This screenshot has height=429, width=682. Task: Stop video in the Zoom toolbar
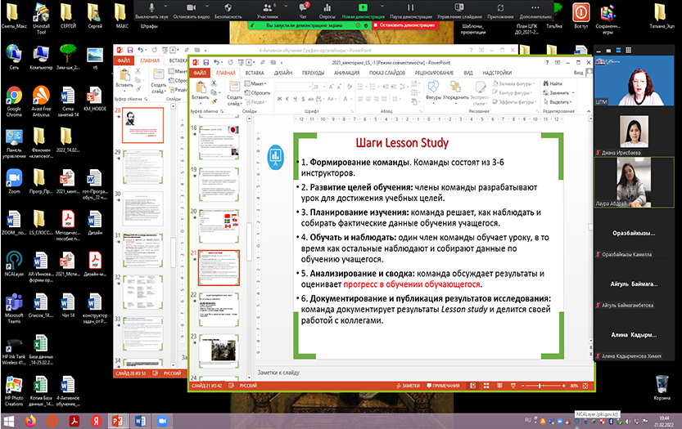[x=189, y=7]
